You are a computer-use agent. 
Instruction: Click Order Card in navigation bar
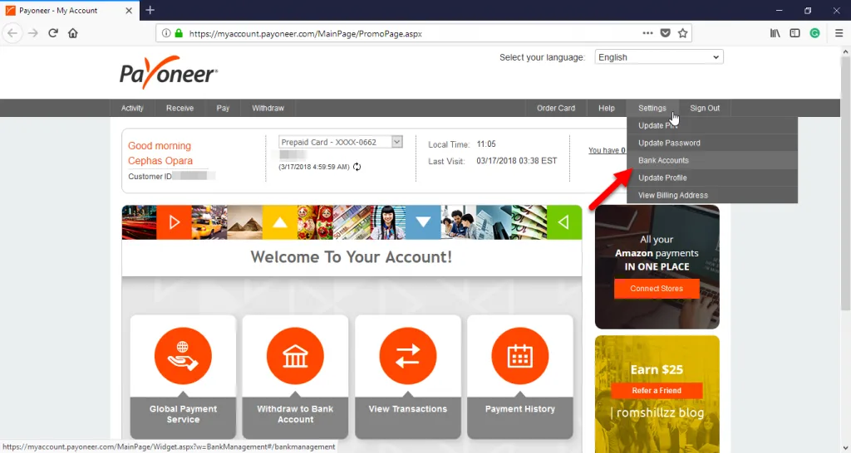click(x=556, y=108)
